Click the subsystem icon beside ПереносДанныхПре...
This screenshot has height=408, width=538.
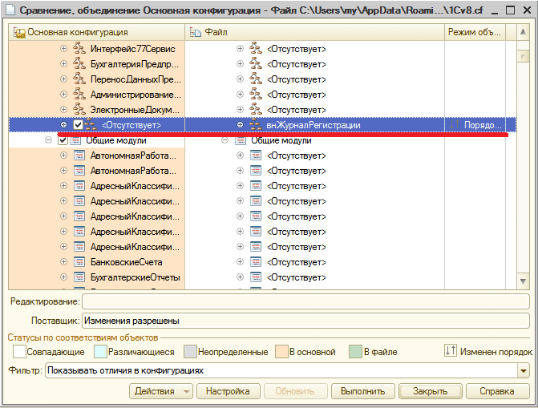coord(79,79)
